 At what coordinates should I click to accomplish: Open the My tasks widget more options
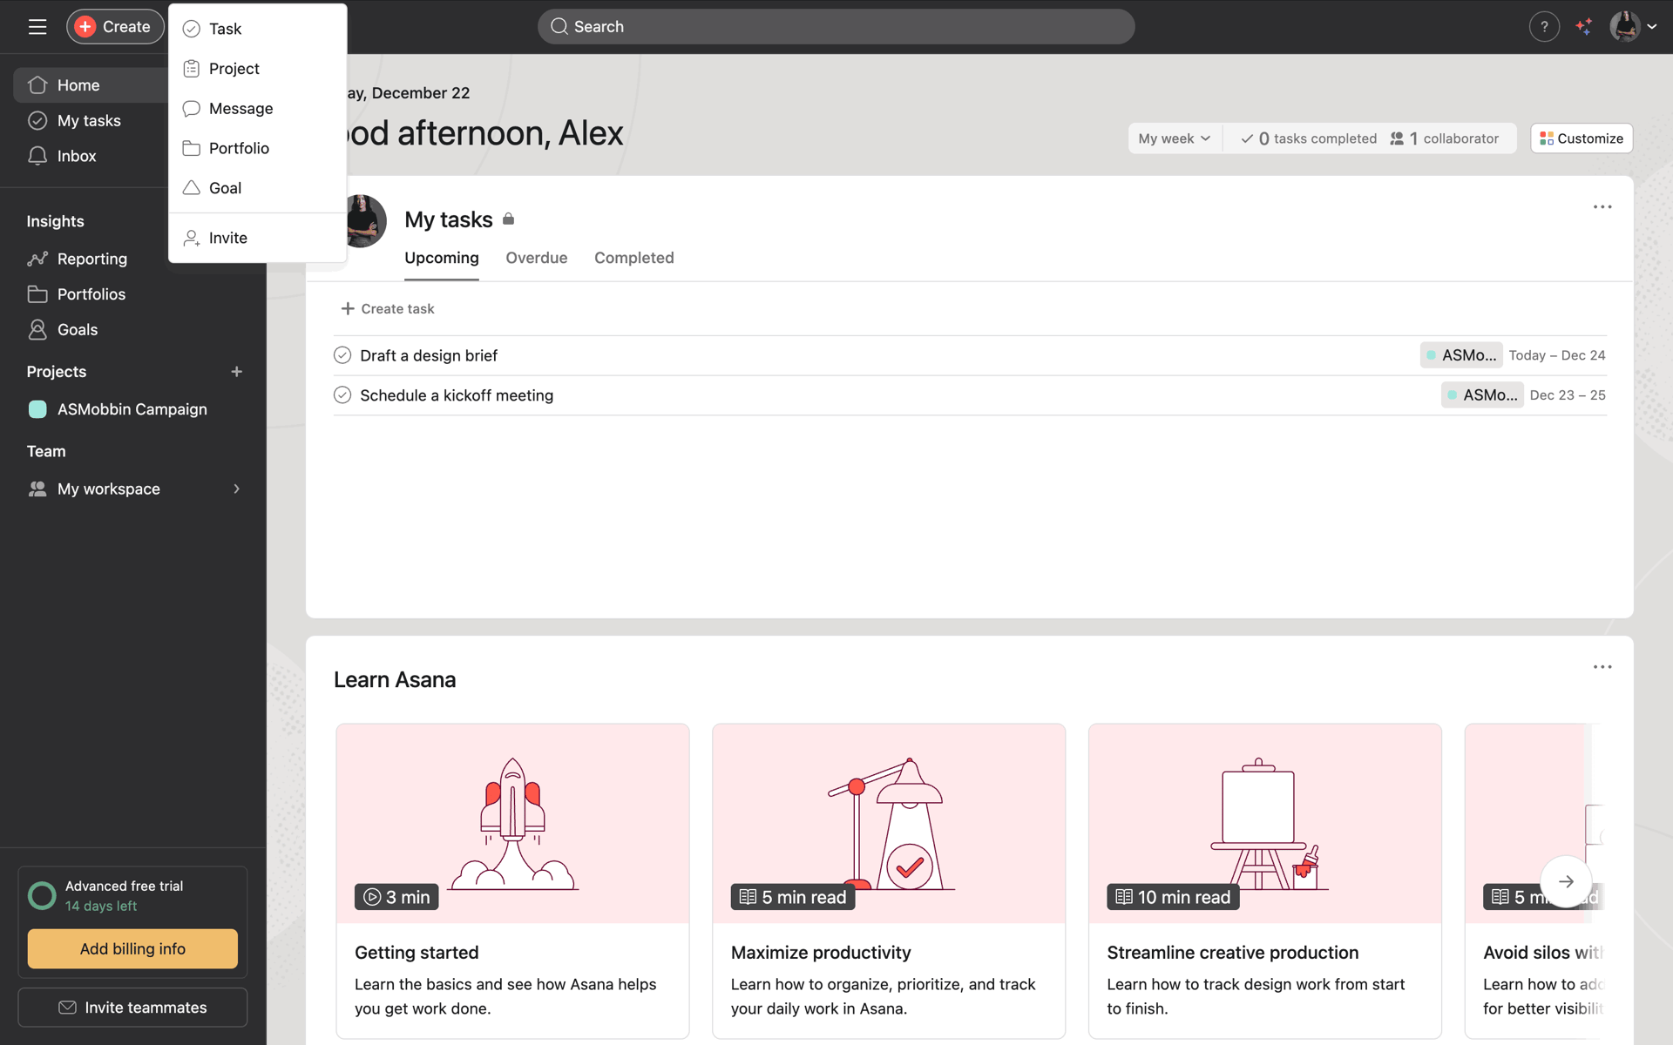tap(1602, 207)
